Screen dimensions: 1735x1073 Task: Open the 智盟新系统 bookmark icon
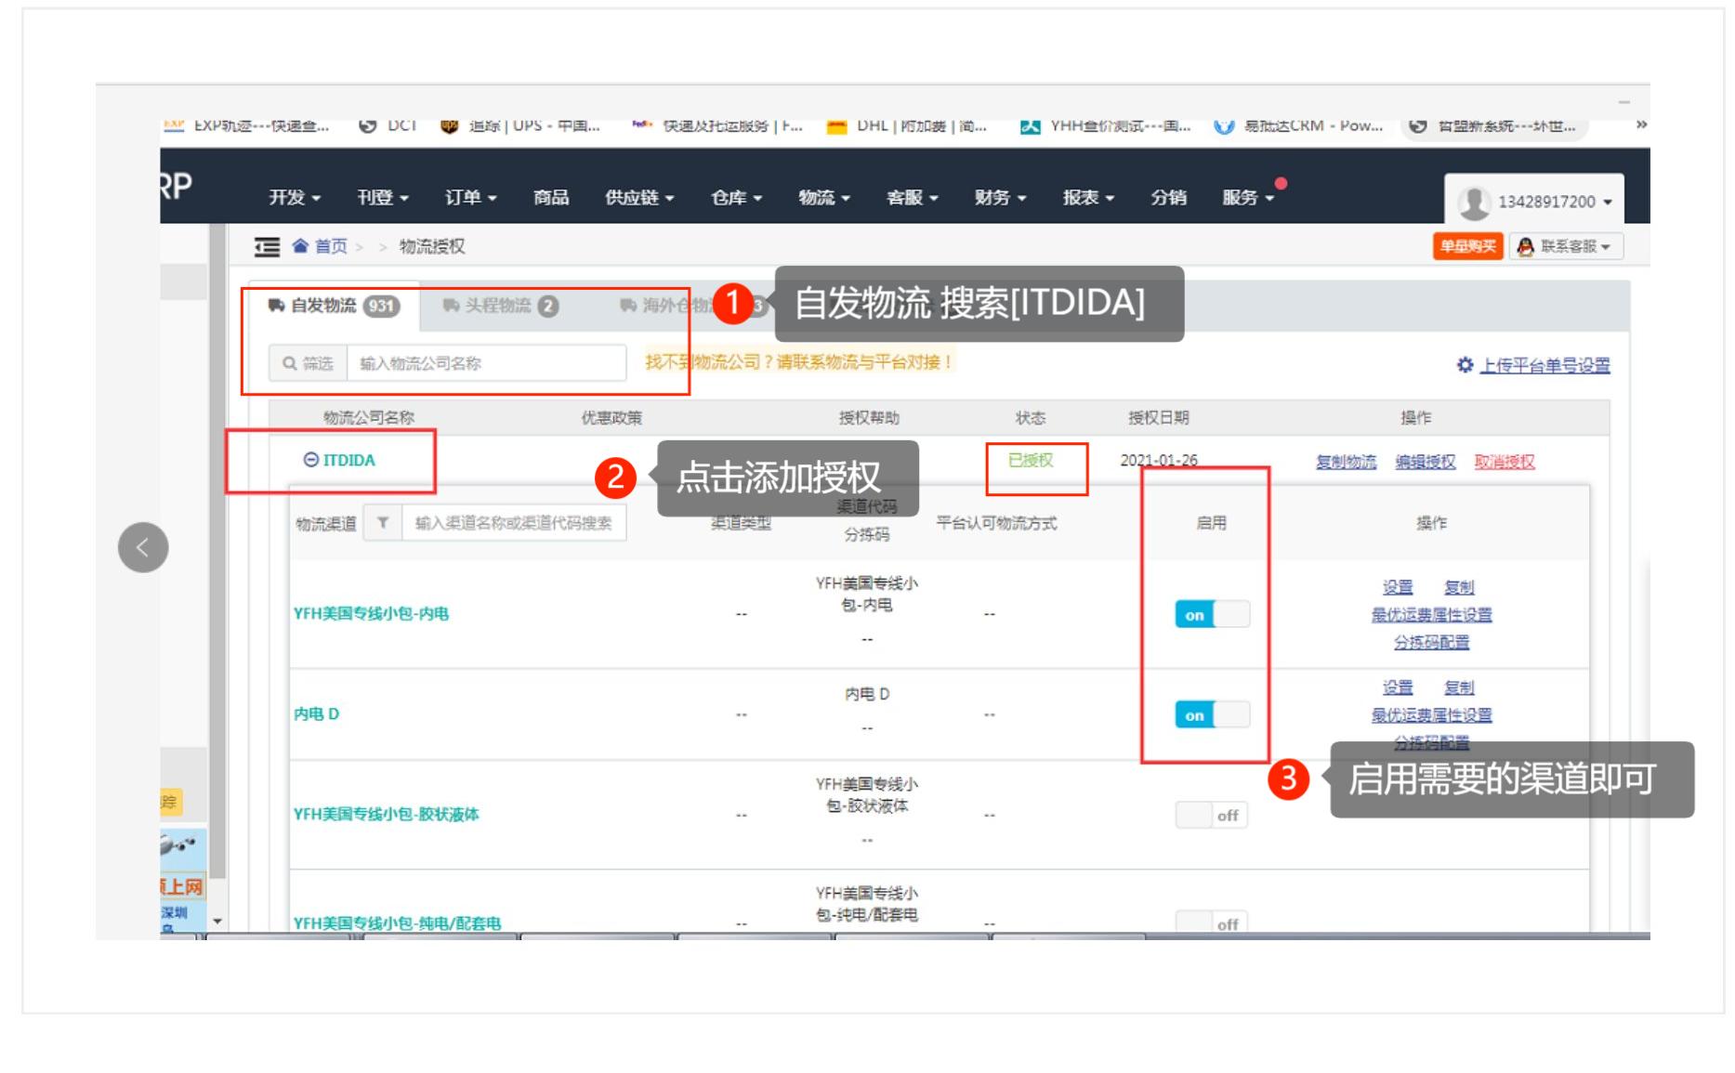point(1417,125)
